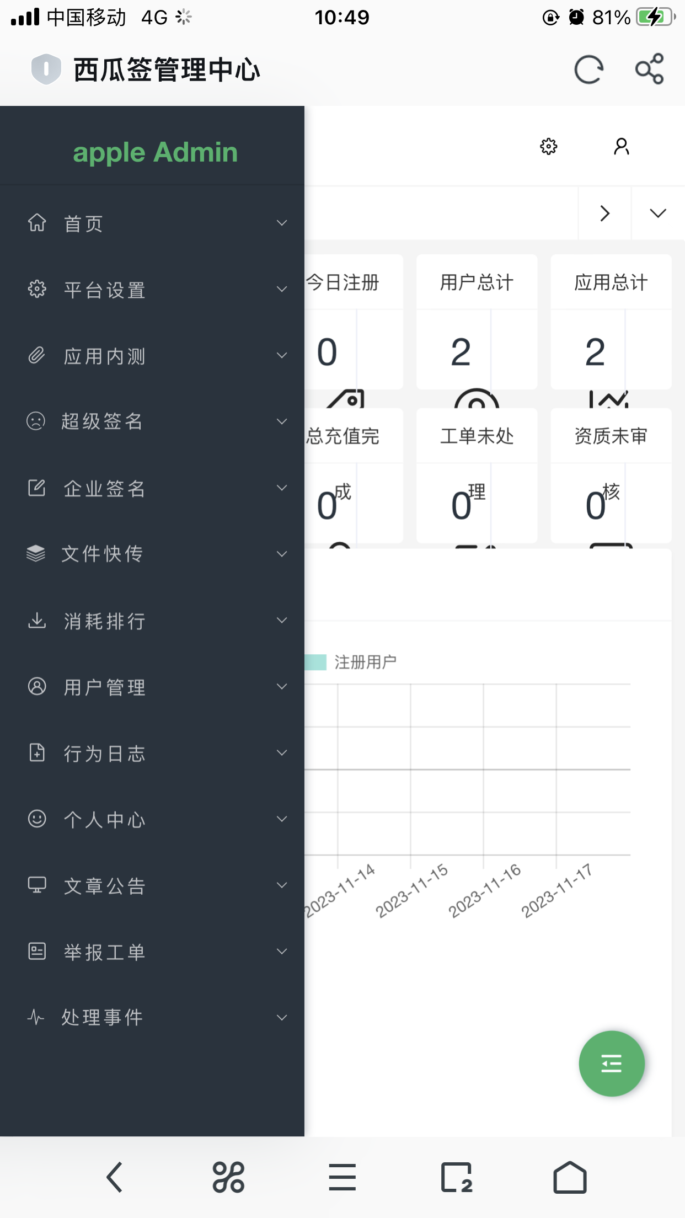Open the 用户管理 sidebar menu item
The width and height of the screenshot is (685, 1218).
coord(152,686)
